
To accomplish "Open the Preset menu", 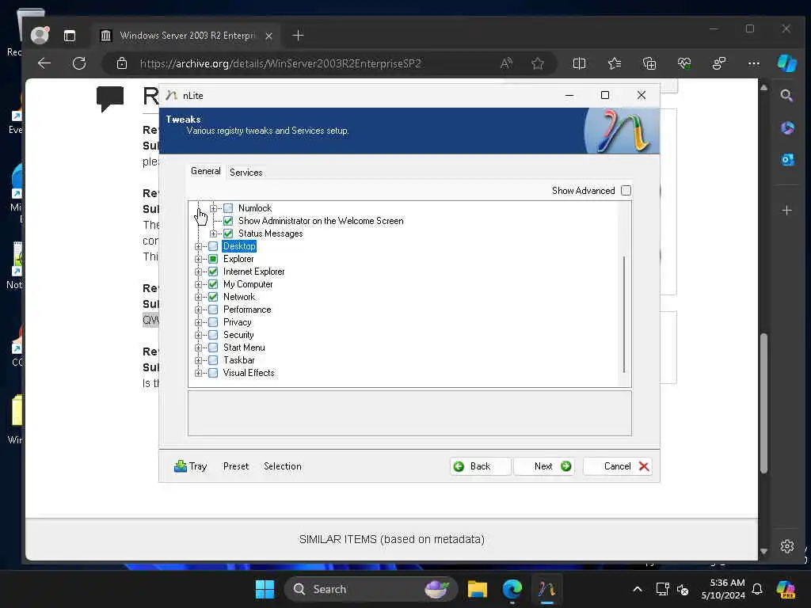I will [x=236, y=466].
